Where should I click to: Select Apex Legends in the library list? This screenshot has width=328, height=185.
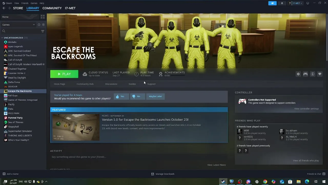[x=15, y=47]
